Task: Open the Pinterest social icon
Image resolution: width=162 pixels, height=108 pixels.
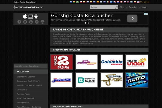Action: [x=31, y=22]
